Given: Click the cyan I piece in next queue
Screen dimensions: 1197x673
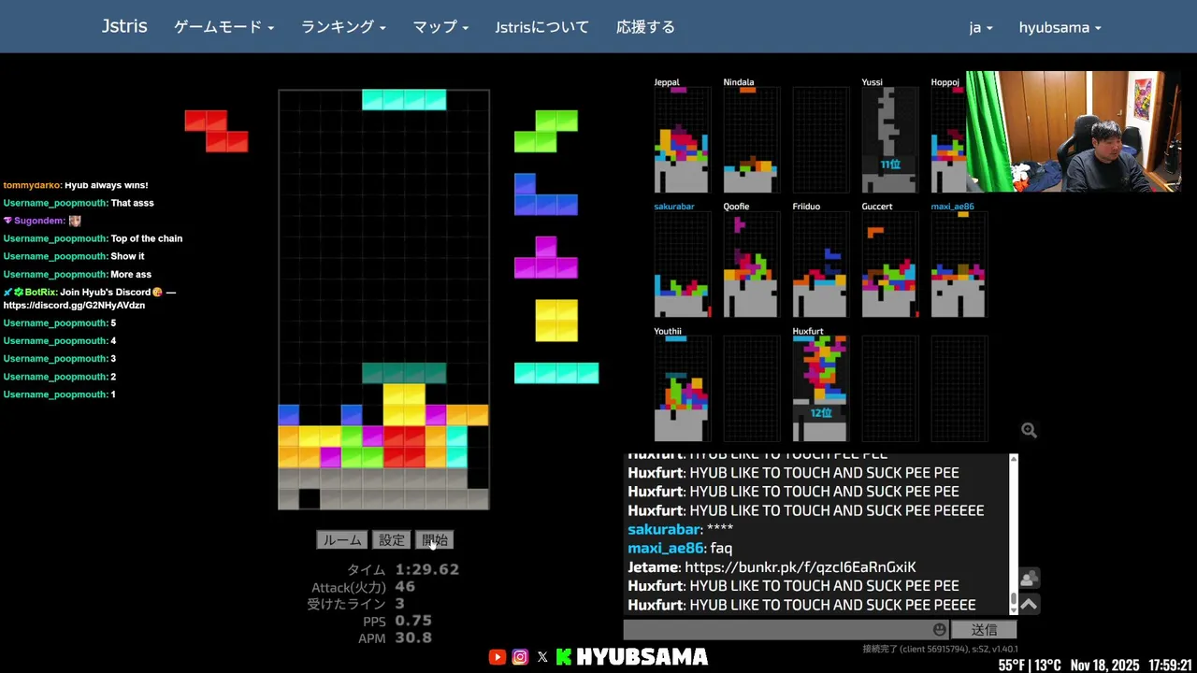Looking at the screenshot, I should [x=556, y=373].
